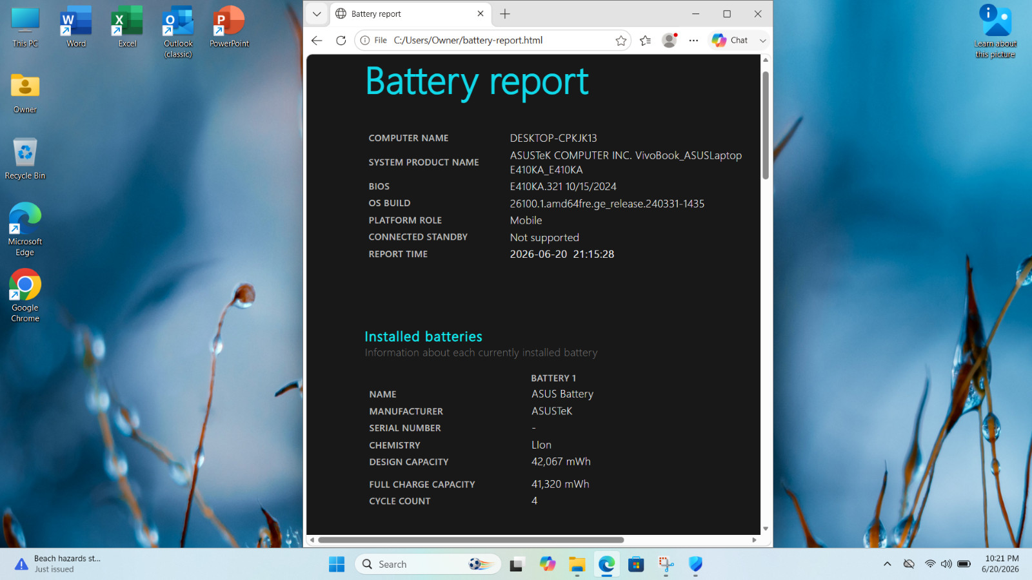
Task: Launch Copilot from the taskbar
Action: pos(548,565)
